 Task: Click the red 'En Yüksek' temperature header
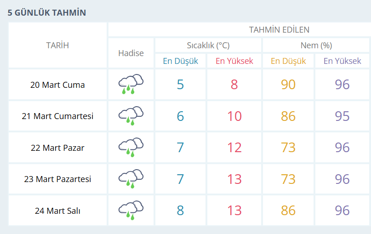[234, 61]
